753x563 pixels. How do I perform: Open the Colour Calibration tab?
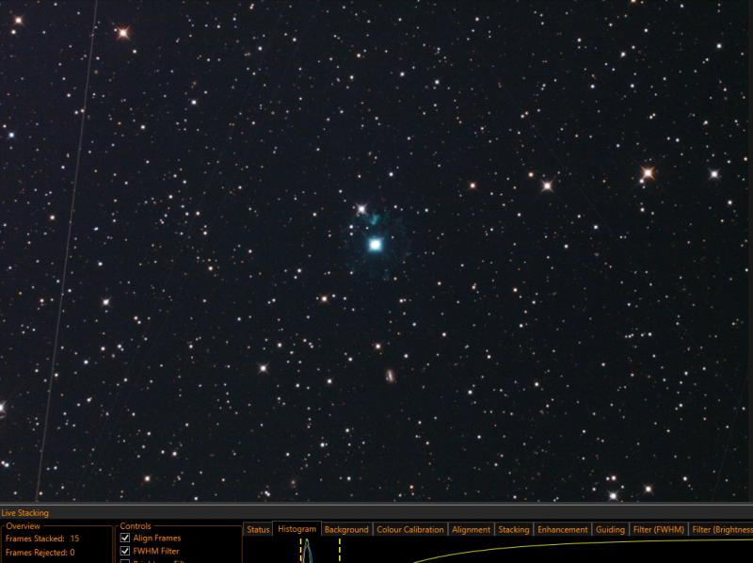410,529
